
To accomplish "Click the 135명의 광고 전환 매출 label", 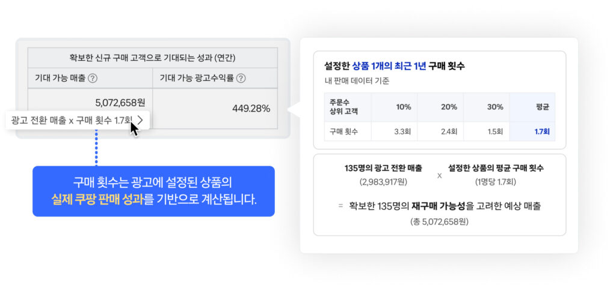I will 383,169.
